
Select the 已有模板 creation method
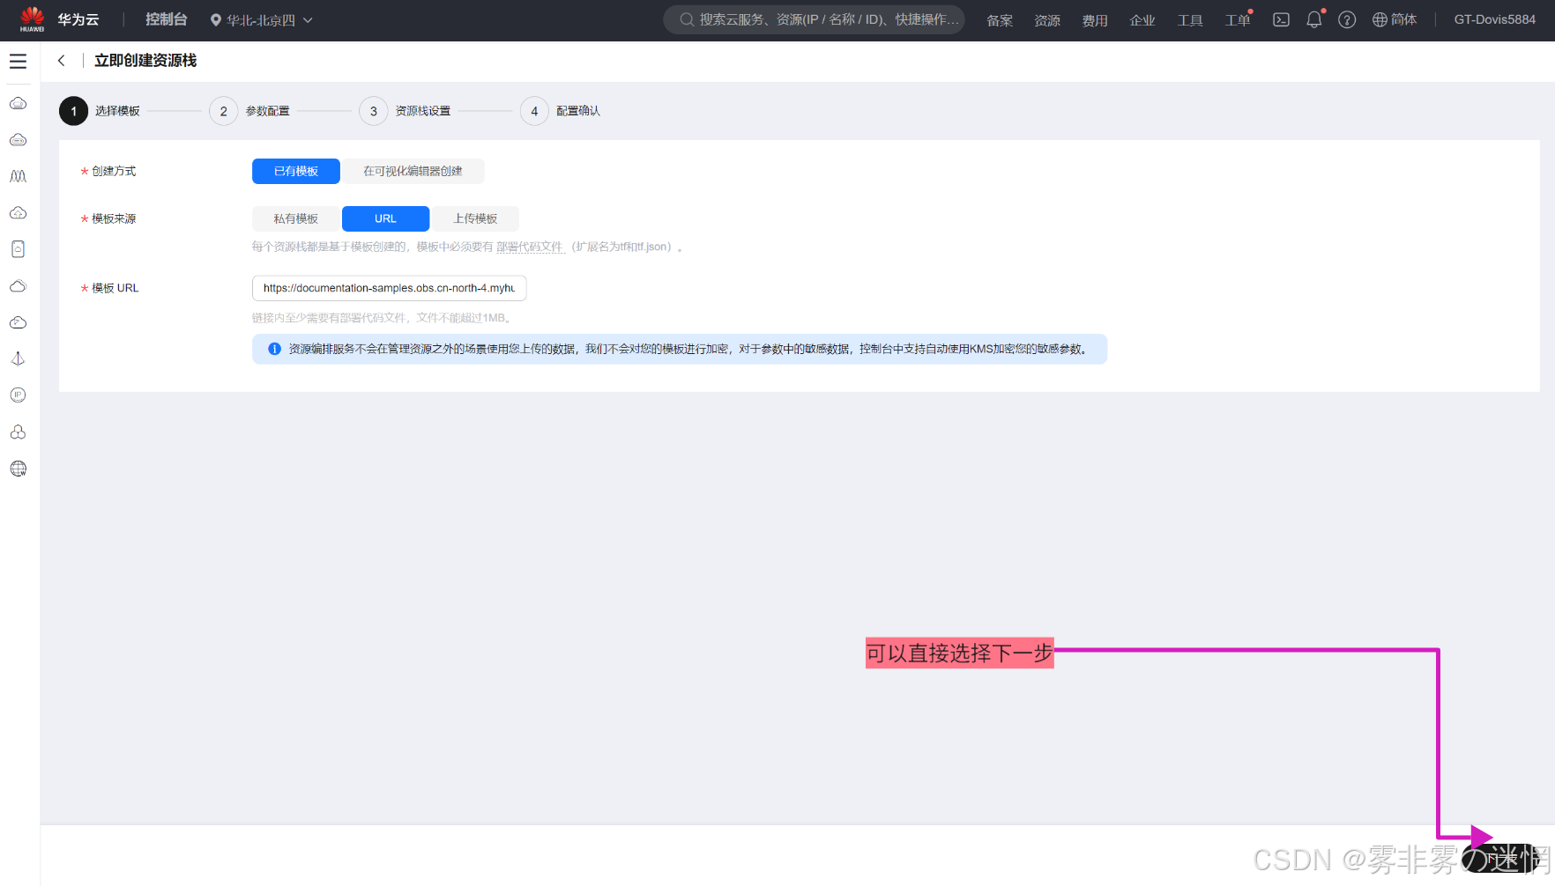[295, 171]
